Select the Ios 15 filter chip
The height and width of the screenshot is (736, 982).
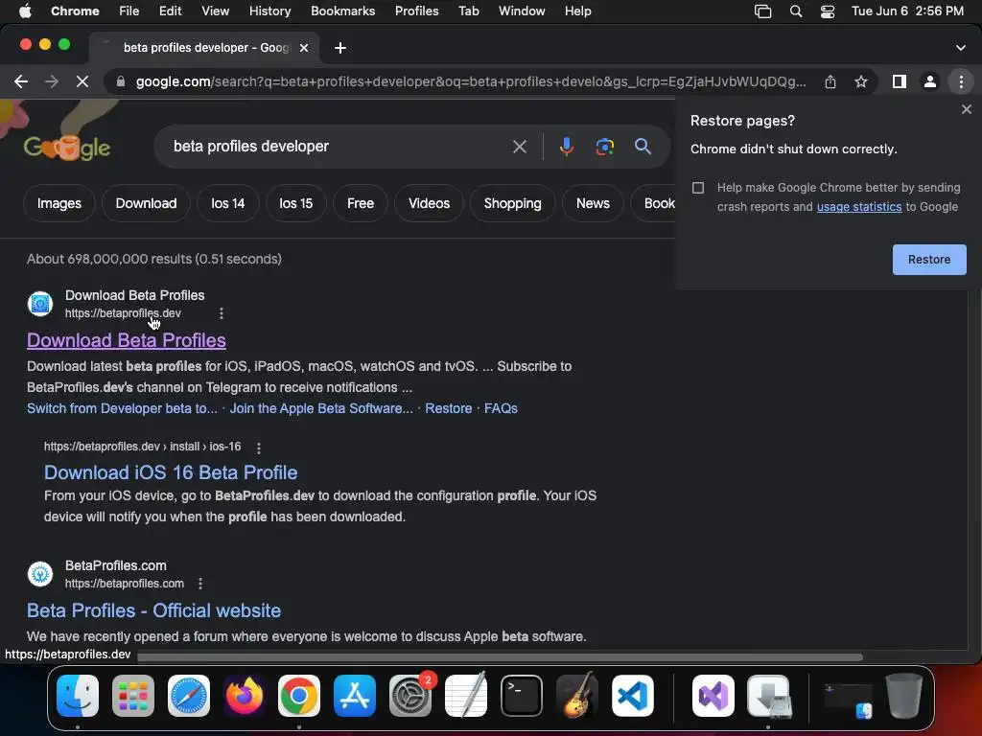295,203
